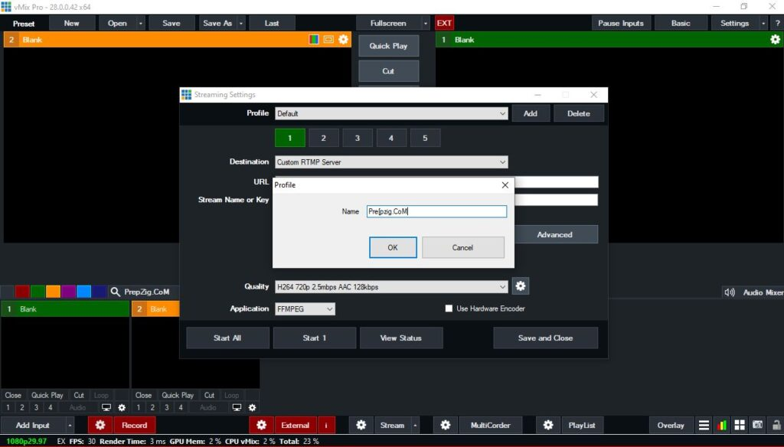This screenshot has height=447, width=784.
Task: Open quality settings gear in Streaming Settings
Action: [521, 286]
